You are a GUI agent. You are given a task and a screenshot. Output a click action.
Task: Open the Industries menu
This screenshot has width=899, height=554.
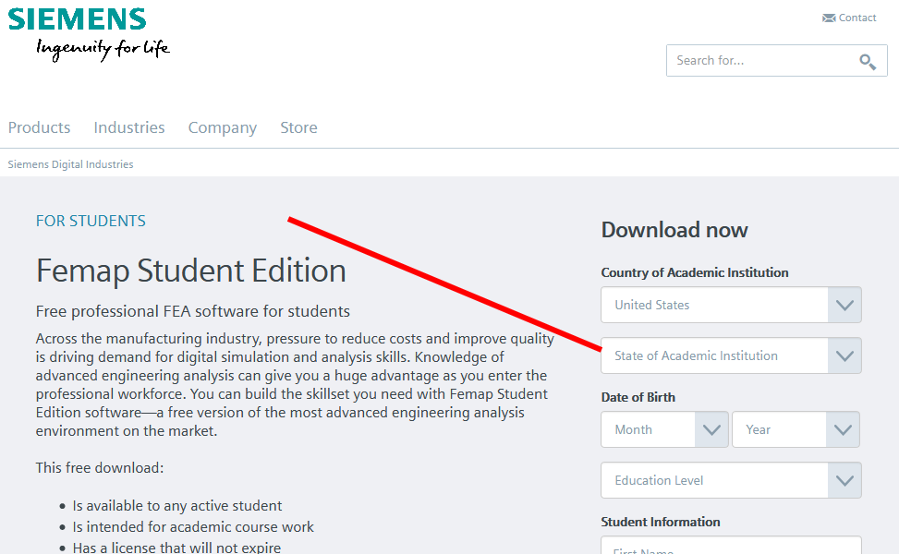click(128, 126)
